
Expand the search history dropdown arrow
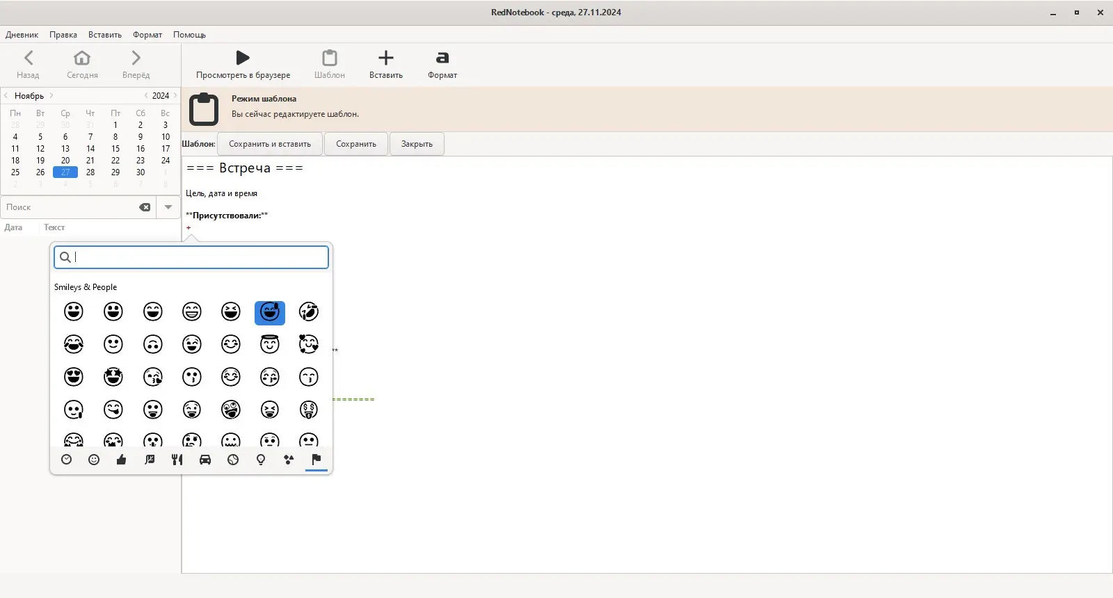point(168,207)
